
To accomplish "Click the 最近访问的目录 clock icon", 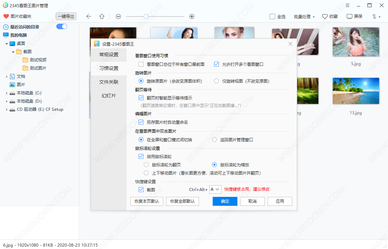I will click(x=6, y=27).
